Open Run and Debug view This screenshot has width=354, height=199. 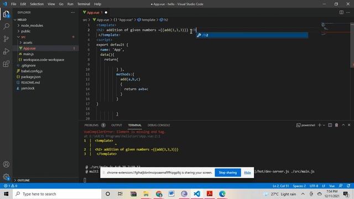[x=6, y=51]
